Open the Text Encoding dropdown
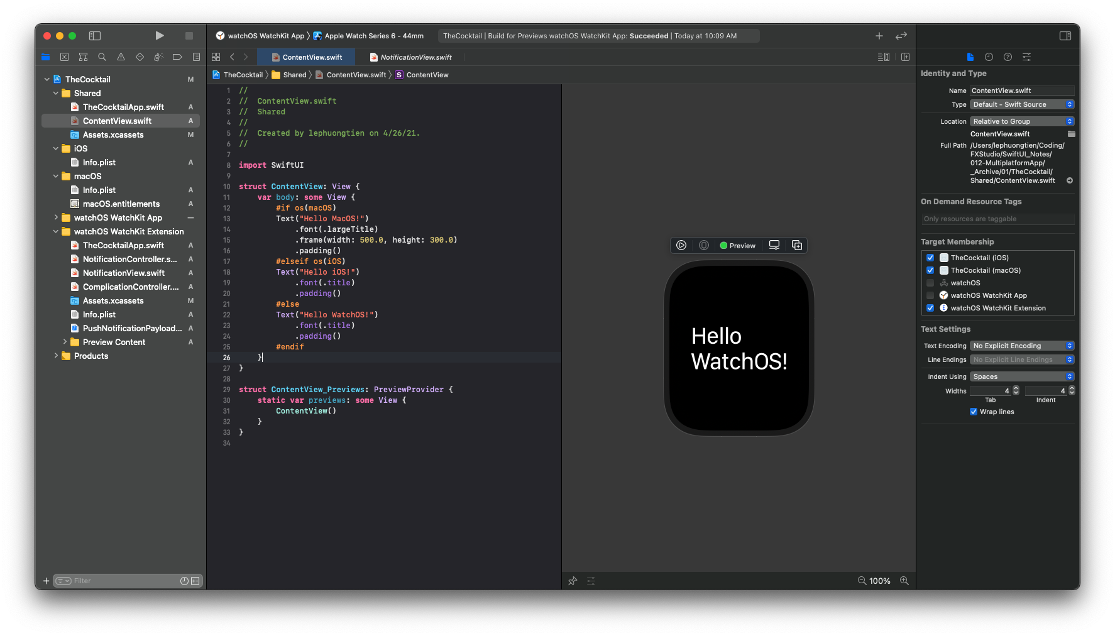Screen dimensions: 1115x636 pos(1022,346)
